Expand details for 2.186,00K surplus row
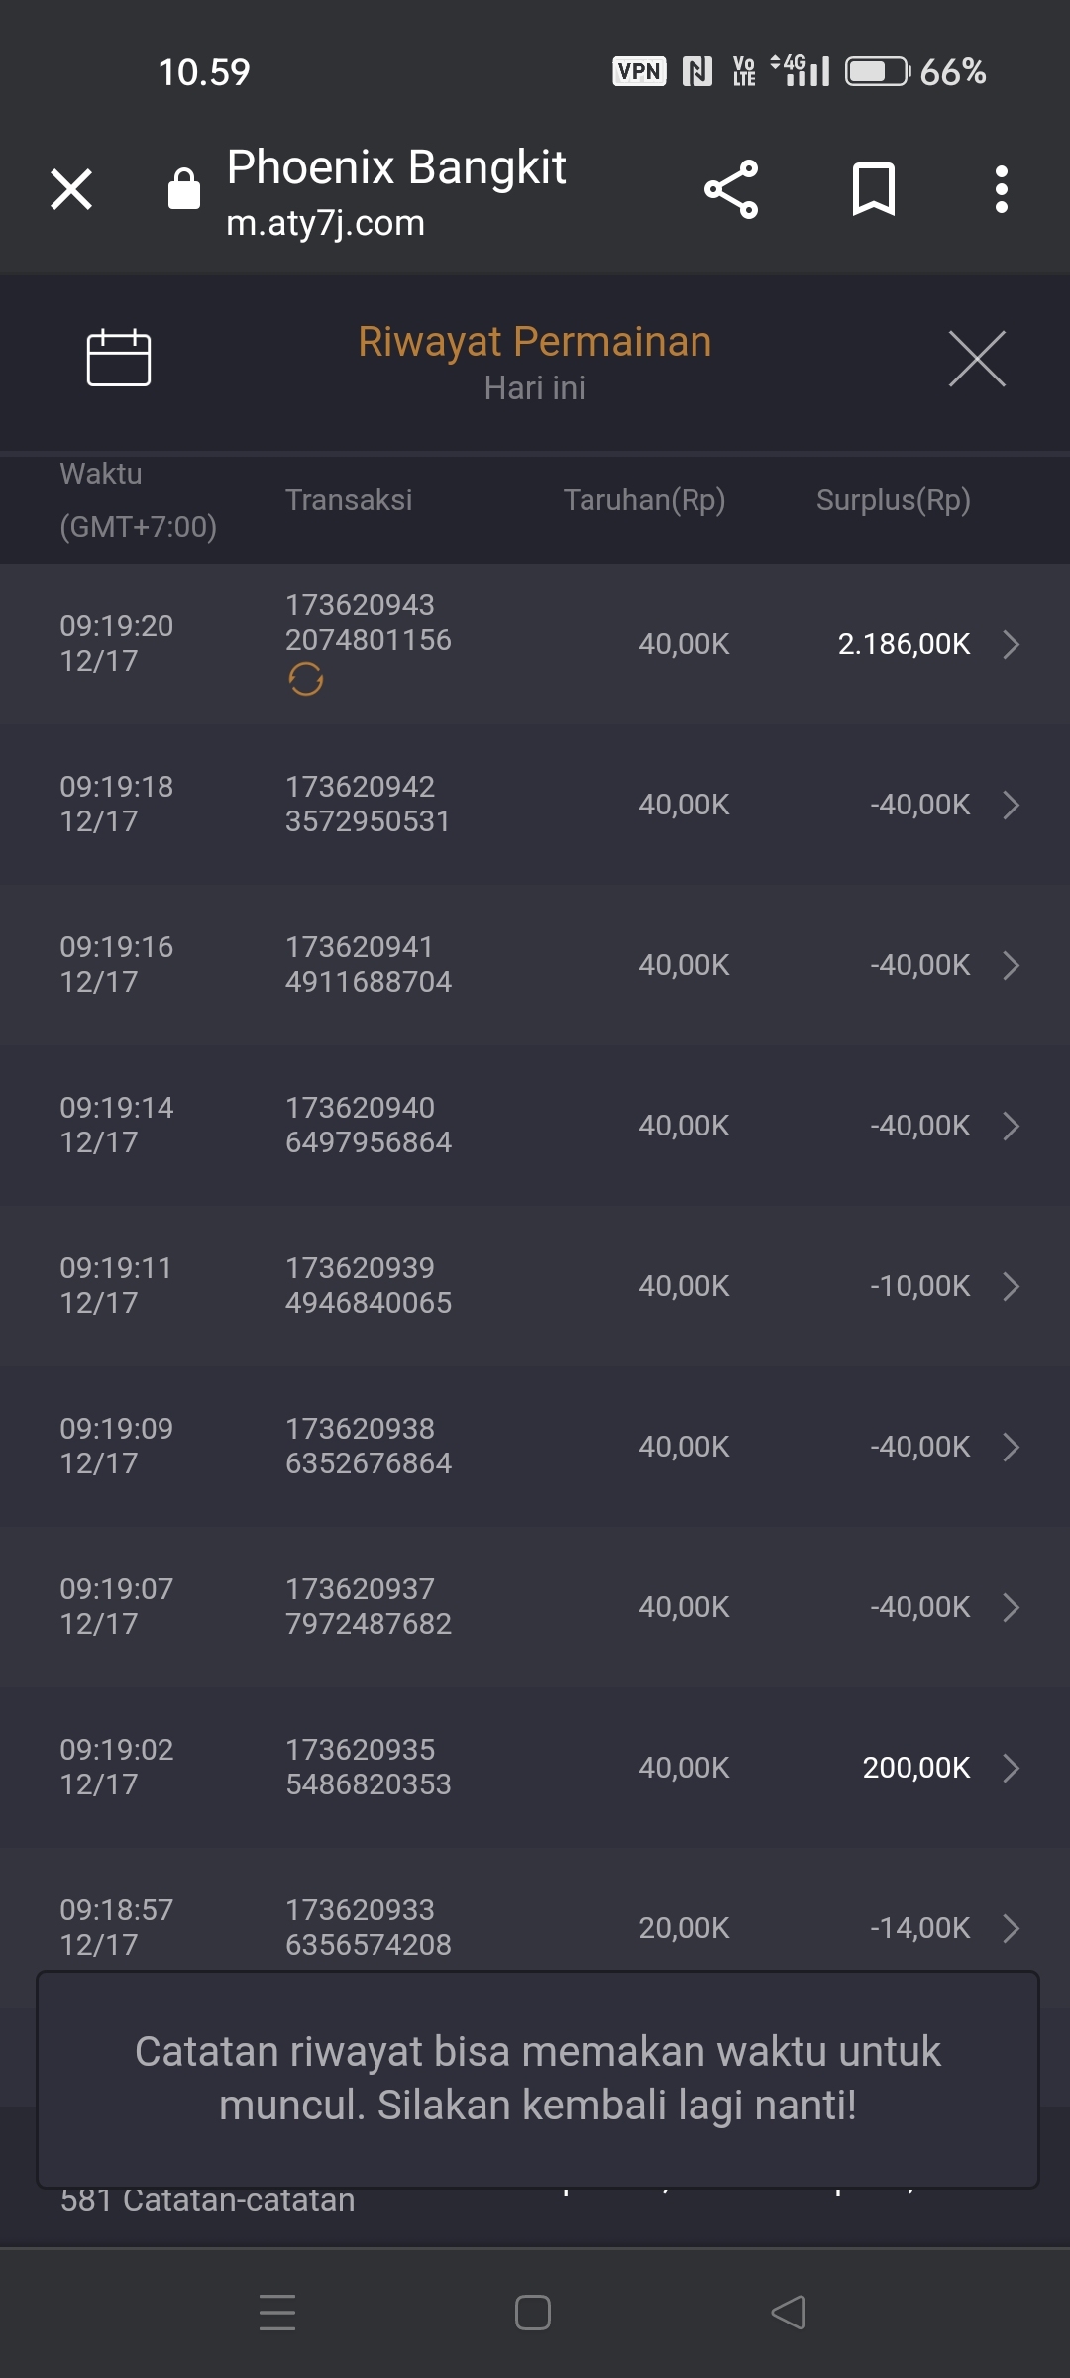Image resolution: width=1070 pixels, height=2378 pixels. [x=1011, y=644]
